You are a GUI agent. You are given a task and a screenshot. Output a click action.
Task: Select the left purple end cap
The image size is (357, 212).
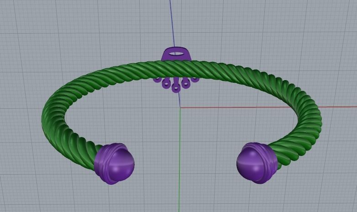(114, 163)
